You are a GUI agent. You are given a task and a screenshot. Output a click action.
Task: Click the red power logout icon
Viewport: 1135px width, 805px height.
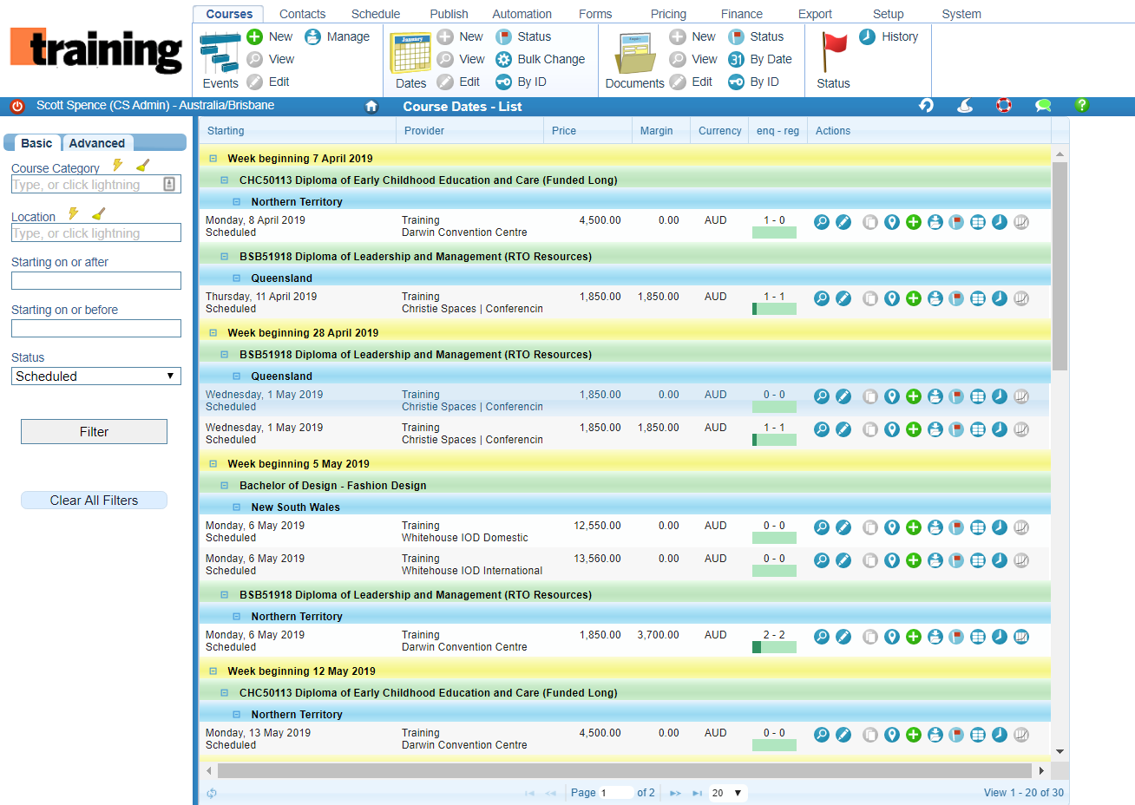[17, 106]
